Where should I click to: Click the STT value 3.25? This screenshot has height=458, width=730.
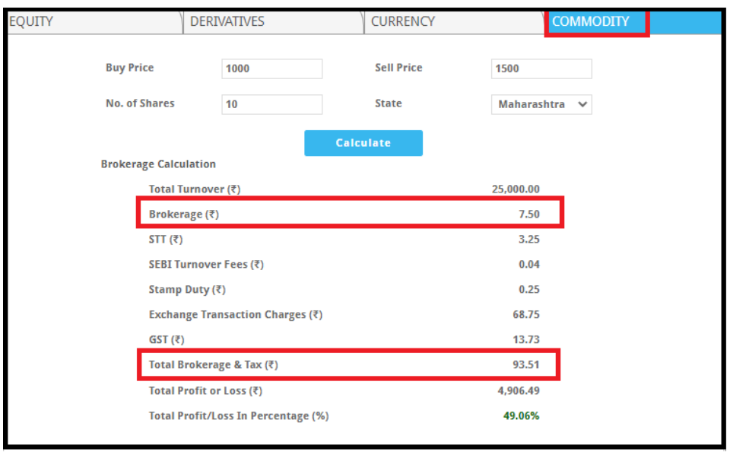(528, 240)
